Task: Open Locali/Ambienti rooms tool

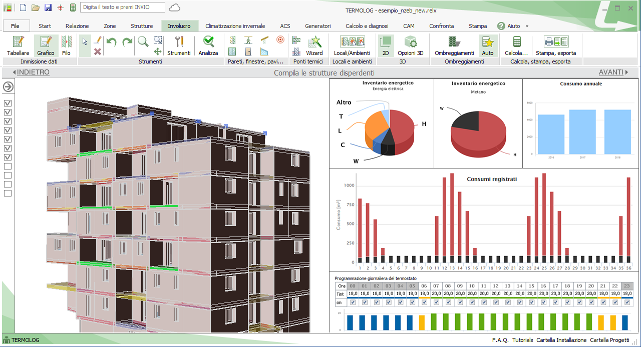Action: tap(352, 45)
